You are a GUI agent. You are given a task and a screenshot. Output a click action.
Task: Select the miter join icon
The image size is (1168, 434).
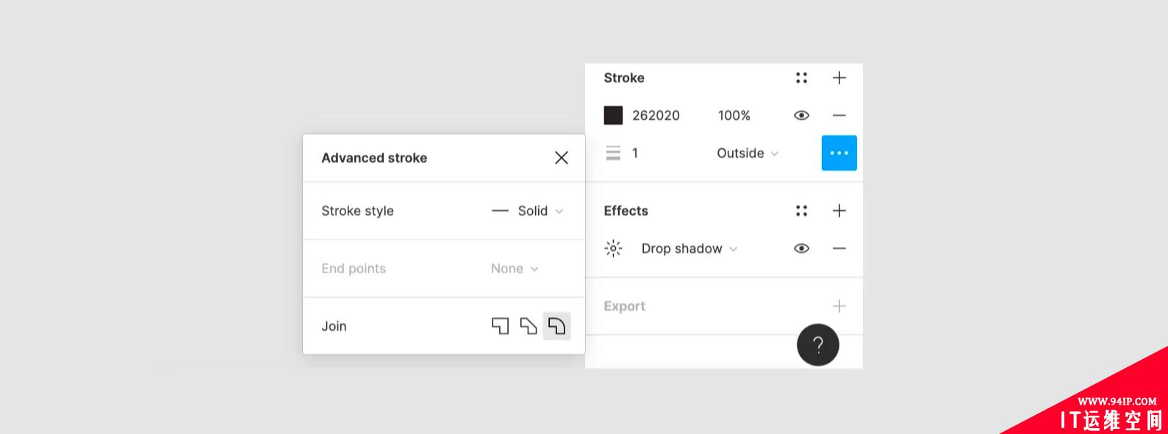(x=500, y=326)
